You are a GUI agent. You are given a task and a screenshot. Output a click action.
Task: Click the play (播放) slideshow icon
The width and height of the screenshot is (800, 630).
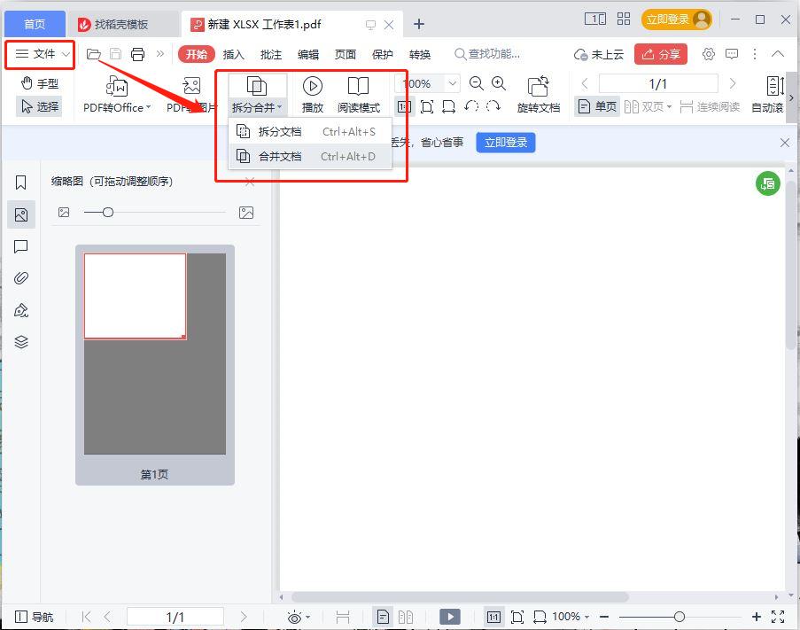[312, 87]
